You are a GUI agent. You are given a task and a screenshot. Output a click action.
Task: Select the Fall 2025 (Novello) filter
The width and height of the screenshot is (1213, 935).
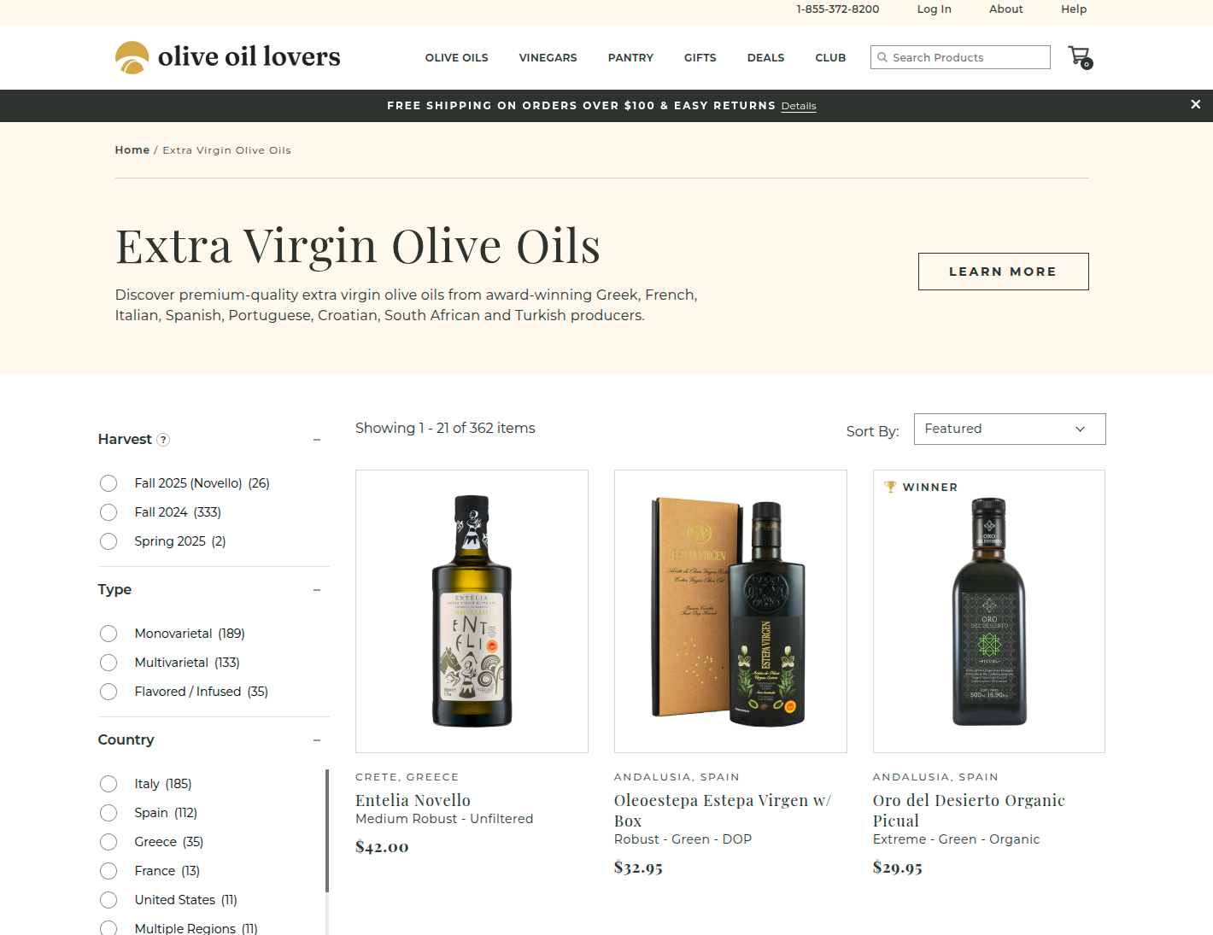click(185, 483)
